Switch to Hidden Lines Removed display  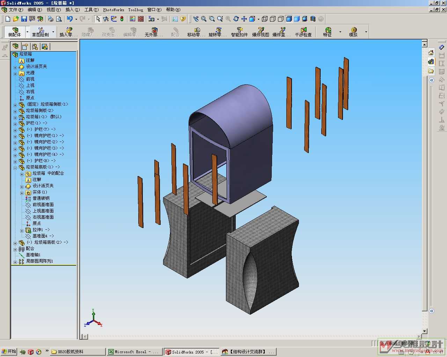tap(281, 19)
